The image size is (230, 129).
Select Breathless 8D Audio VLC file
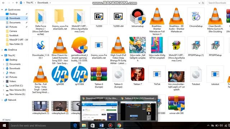(x=176, y=20)
